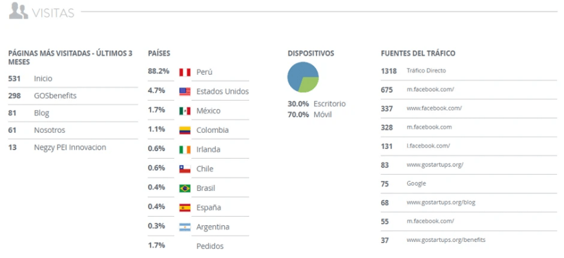
Task: Click the Irlanda flag icon
Action: click(185, 150)
